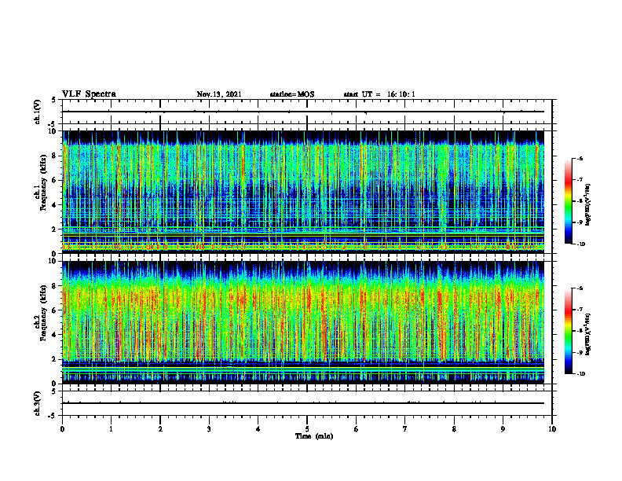
Task: Click the ch.1 colorbar log(PSD) label
Action: pyautogui.click(x=588, y=204)
